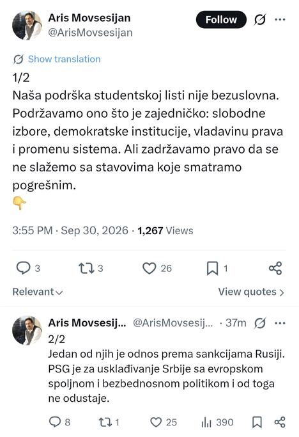299x437 pixels.
Task: Share the main post
Action: (275, 268)
